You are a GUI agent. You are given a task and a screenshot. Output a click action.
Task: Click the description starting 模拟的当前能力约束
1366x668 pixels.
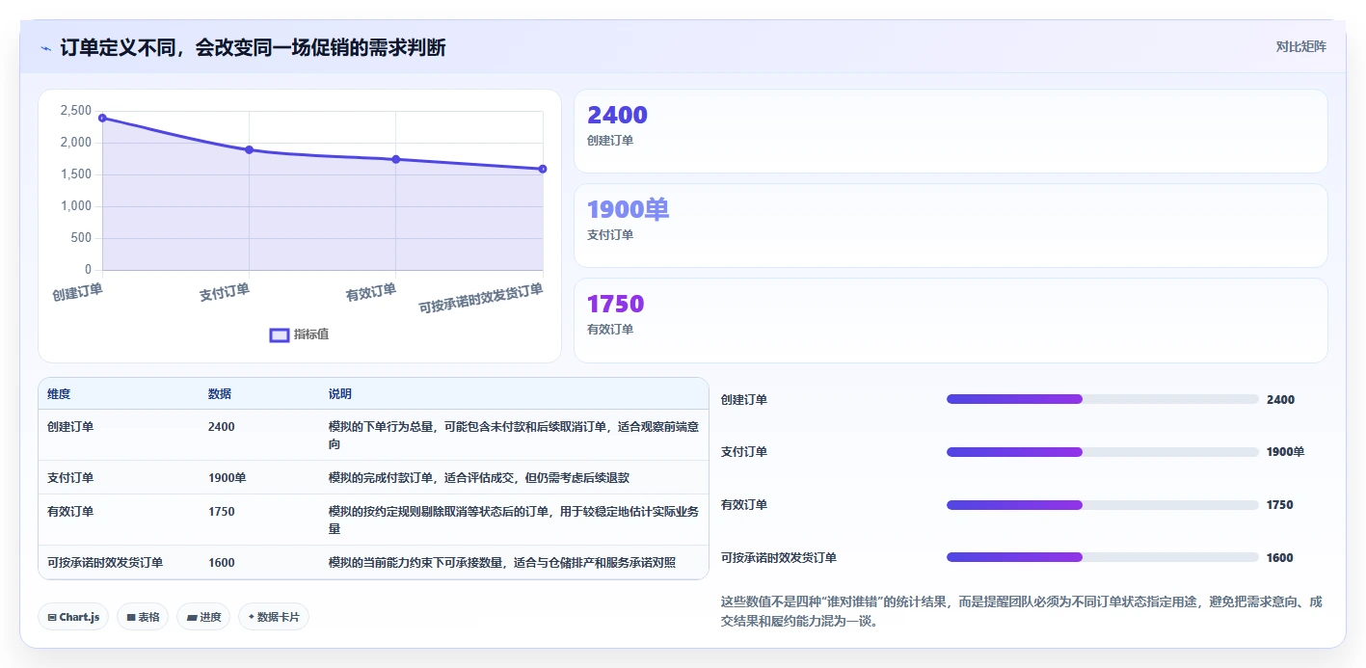click(x=502, y=563)
